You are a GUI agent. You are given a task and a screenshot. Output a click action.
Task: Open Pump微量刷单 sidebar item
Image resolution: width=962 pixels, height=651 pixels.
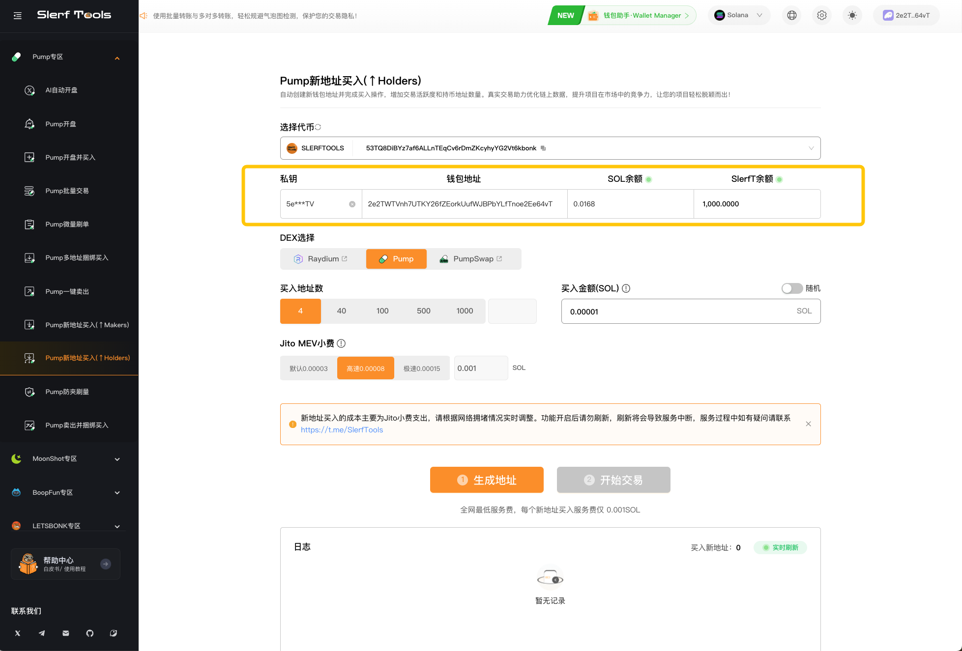click(69, 225)
